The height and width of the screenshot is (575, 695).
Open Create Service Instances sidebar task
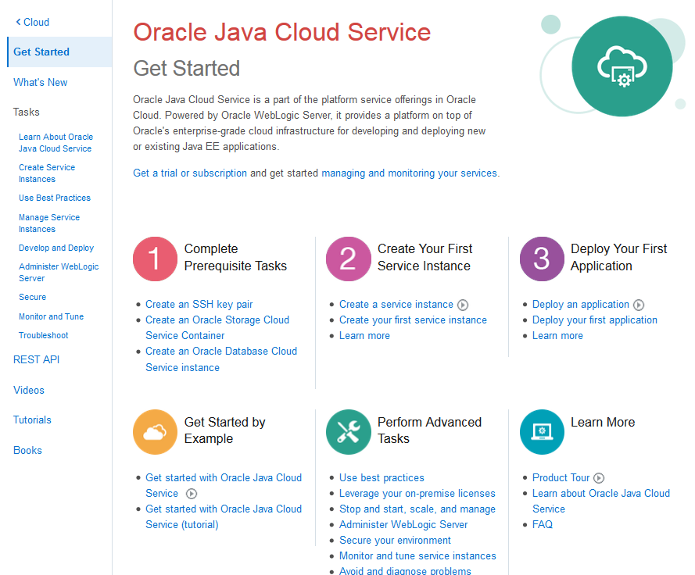pos(47,173)
